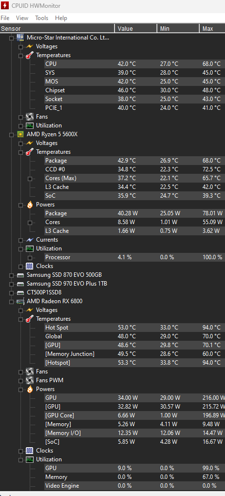225x496 pixels.
Task: Click the motherboard Voltages lightning icon
Action: point(30,46)
